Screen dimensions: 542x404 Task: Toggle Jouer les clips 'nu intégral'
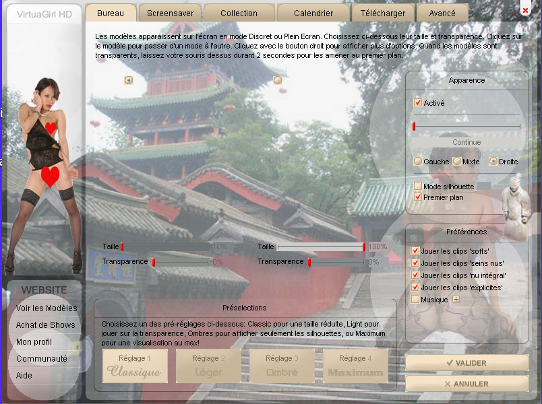(x=415, y=275)
